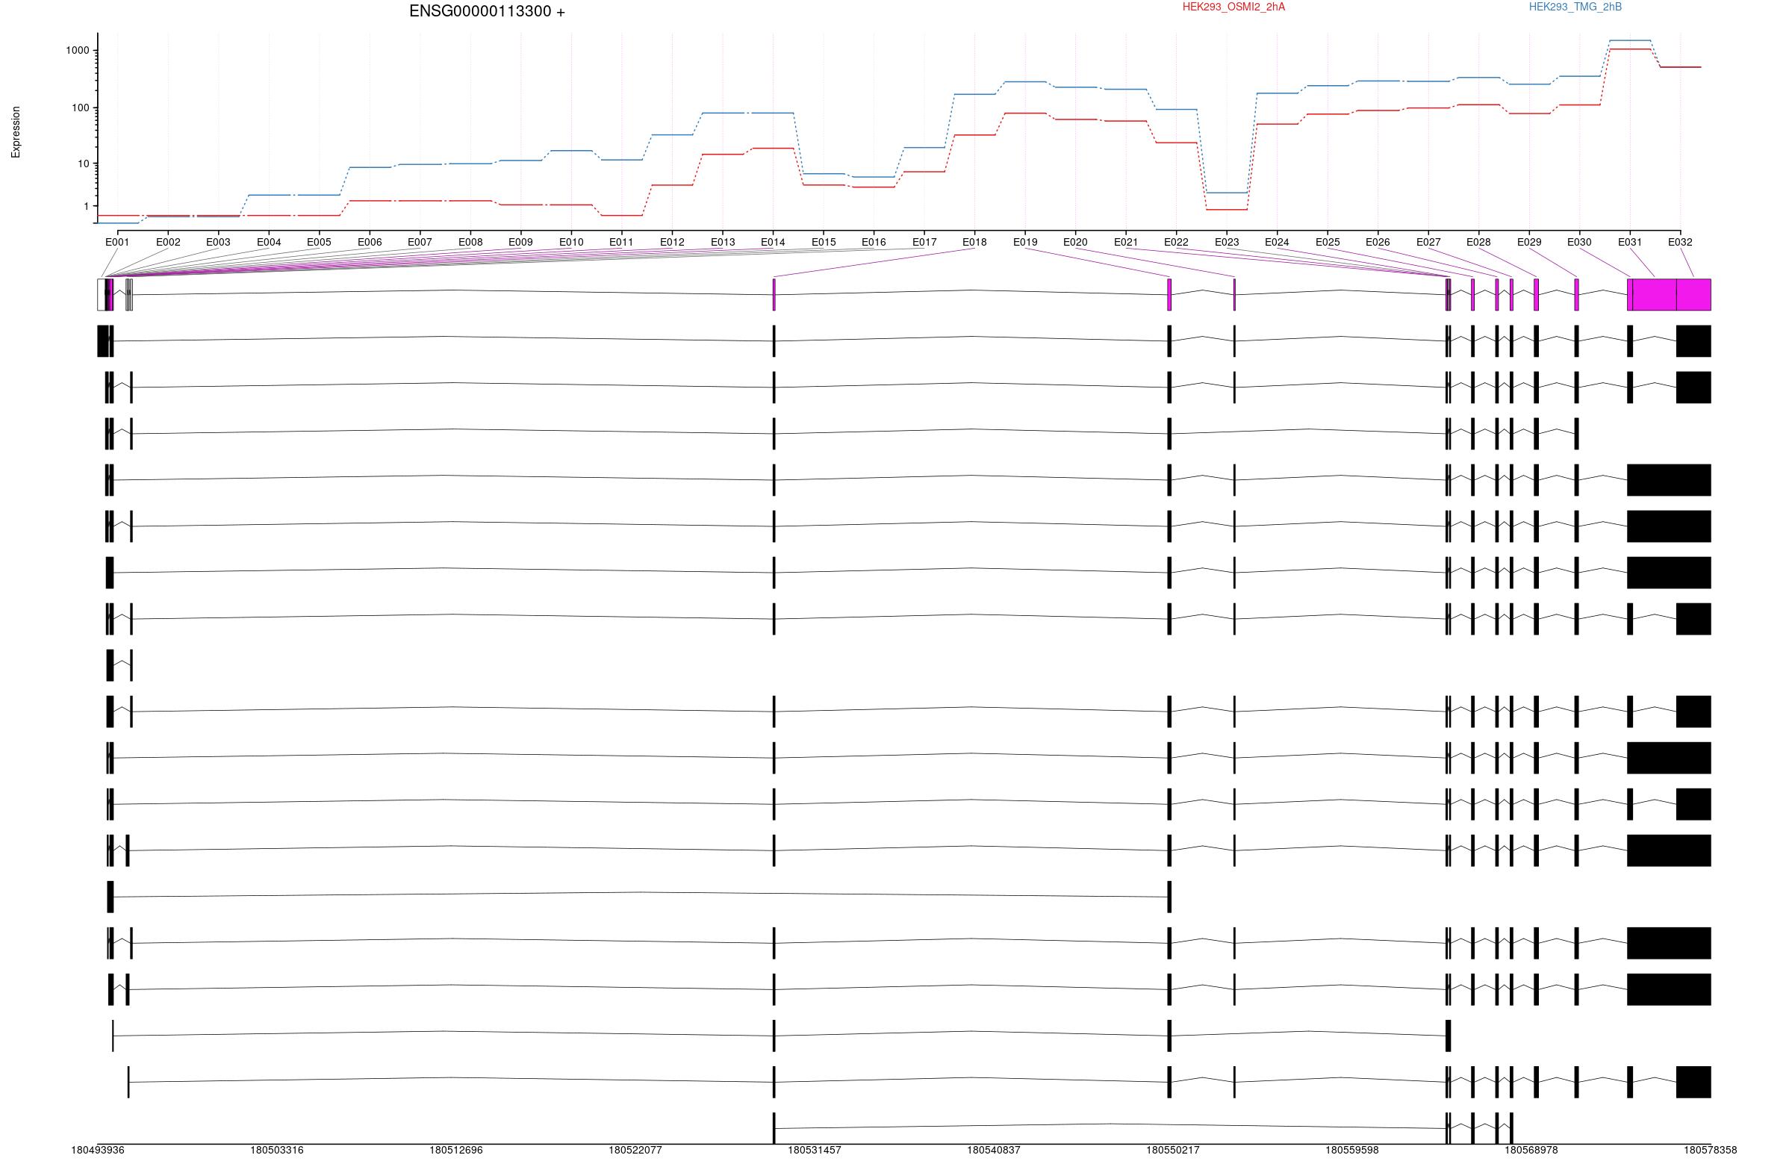Click exon label E018
Screen dimensions: 1792x1164
[974, 242]
